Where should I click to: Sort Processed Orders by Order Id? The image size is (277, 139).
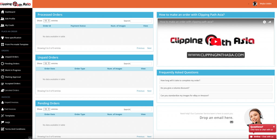pyautogui.click(x=47, y=26)
